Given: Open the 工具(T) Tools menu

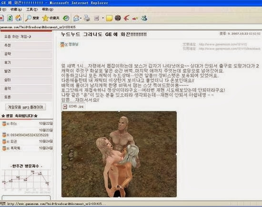Looking at the screenshot, I should pyautogui.click(x=32, y=10).
